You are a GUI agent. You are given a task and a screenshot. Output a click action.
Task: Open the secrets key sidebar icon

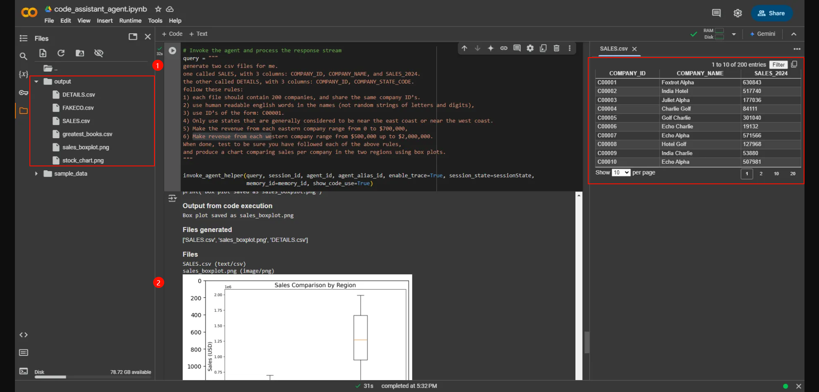pyautogui.click(x=23, y=93)
